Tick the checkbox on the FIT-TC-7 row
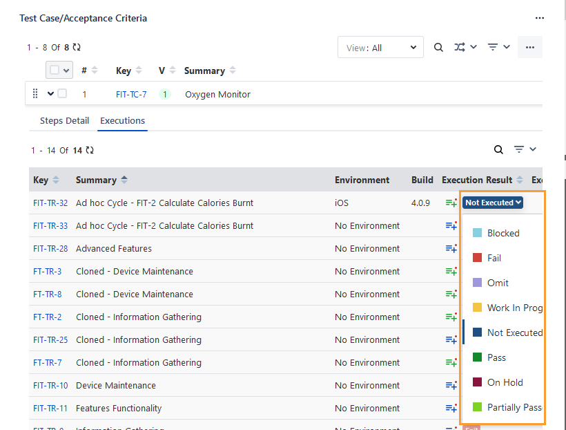Screen dimensions: 566x430 [62, 93]
